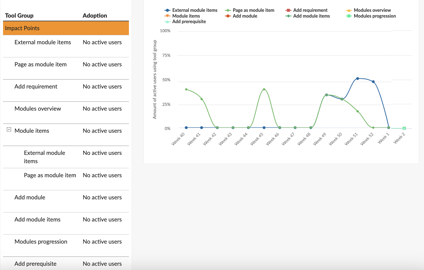Toggle Add requirement legend marker
The height and width of the screenshot is (270, 424).
(x=288, y=10)
